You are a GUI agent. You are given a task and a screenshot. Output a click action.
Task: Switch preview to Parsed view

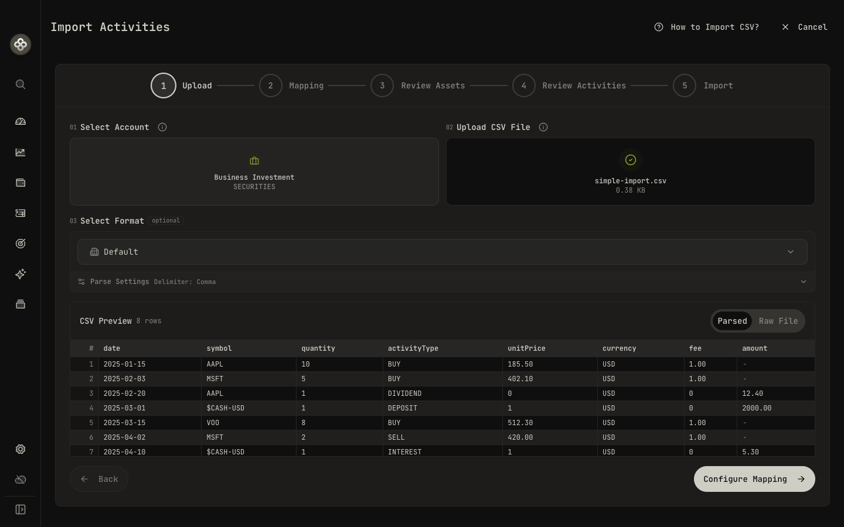pyautogui.click(x=732, y=321)
